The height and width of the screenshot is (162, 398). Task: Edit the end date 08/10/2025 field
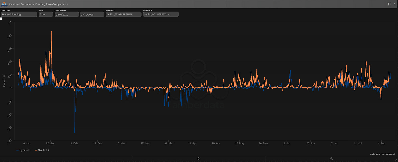[92, 14]
